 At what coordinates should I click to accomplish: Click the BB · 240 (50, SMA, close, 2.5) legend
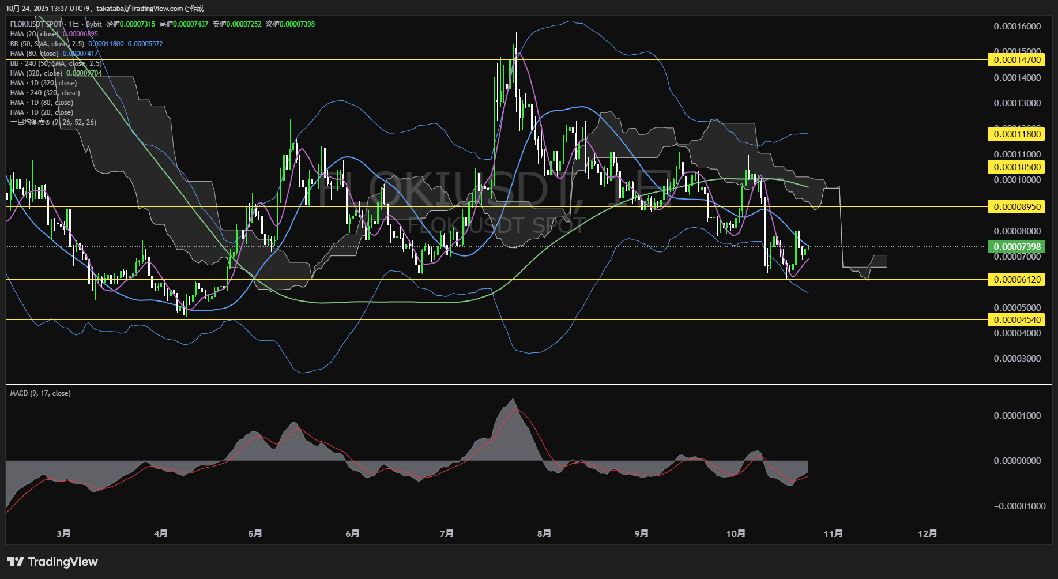pos(55,63)
